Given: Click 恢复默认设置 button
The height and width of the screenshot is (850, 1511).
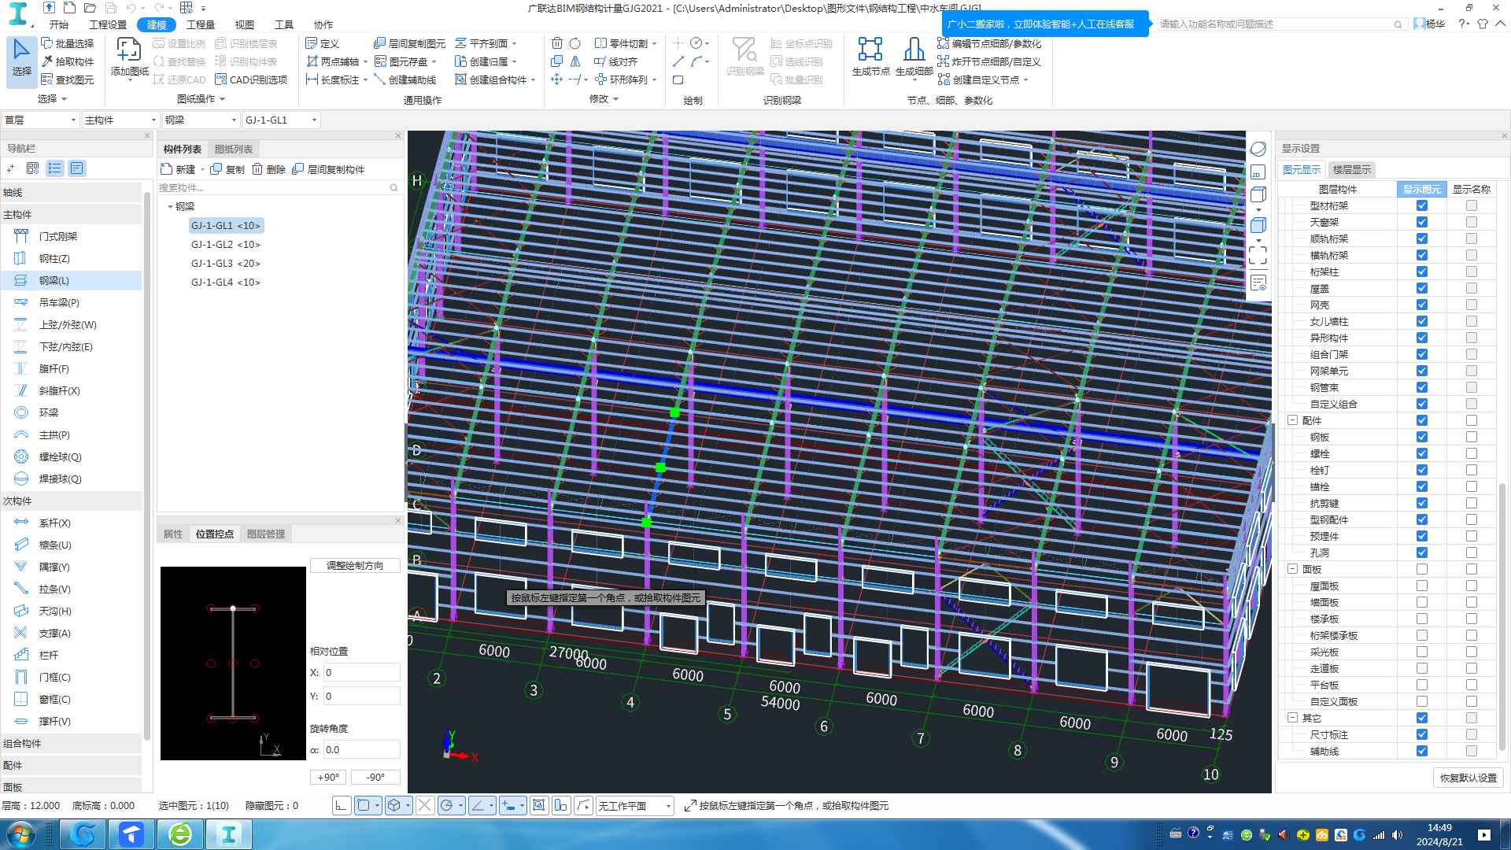Looking at the screenshot, I should 1469,778.
